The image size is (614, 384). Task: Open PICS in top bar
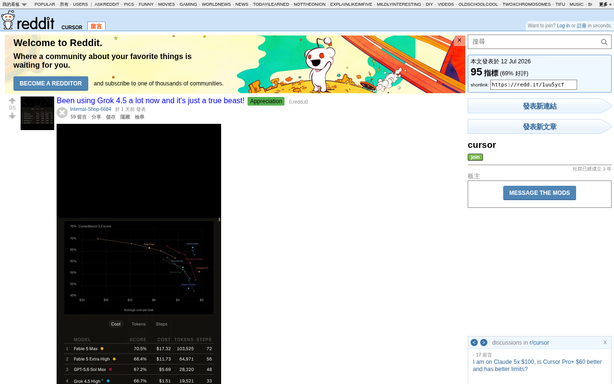pos(129,4)
